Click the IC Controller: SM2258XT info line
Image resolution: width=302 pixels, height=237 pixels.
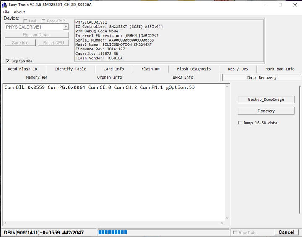pos(119,26)
